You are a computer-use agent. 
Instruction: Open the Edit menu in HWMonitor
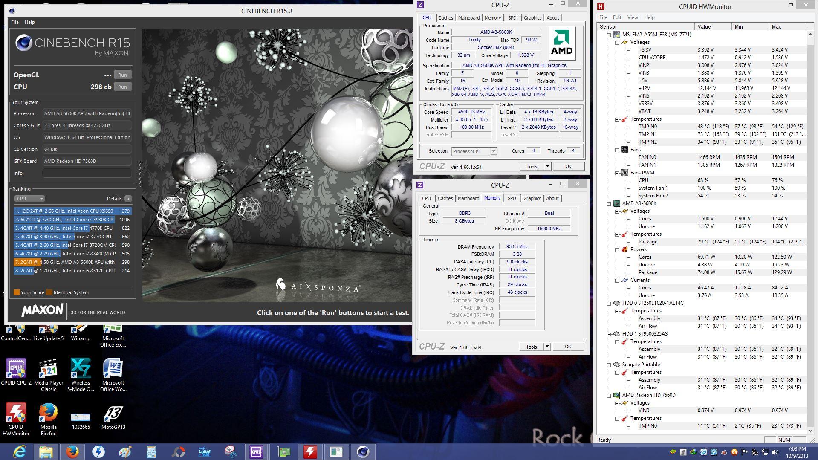[617, 17]
